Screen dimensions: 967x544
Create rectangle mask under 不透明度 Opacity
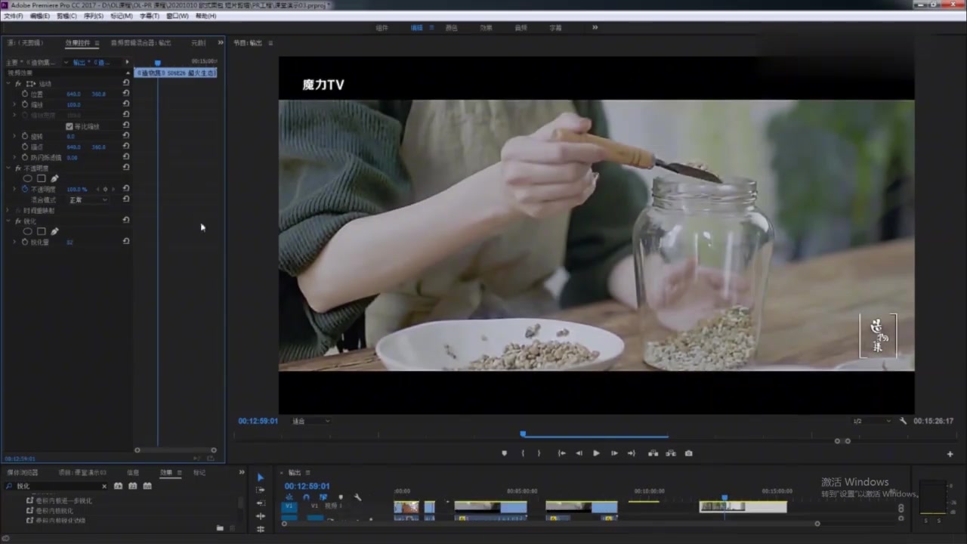(x=42, y=178)
